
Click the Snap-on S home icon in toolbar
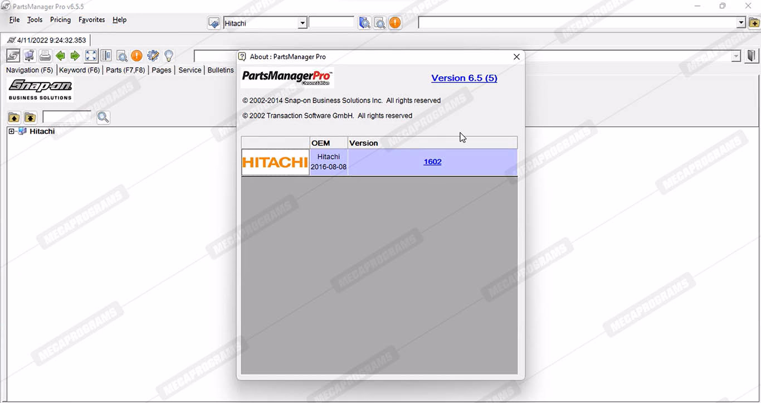[13, 56]
